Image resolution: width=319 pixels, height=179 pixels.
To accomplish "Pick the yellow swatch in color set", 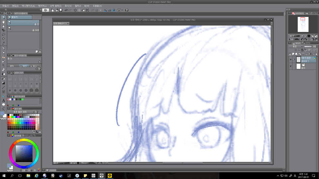I will tap(11, 117).
